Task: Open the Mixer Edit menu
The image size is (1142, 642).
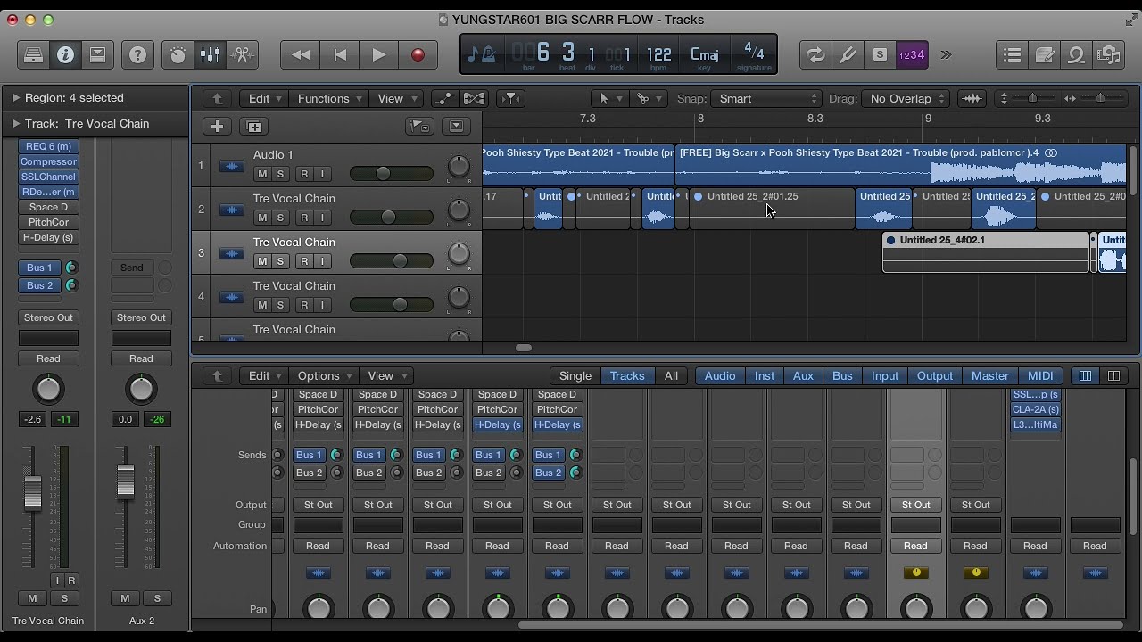Action: coord(266,376)
